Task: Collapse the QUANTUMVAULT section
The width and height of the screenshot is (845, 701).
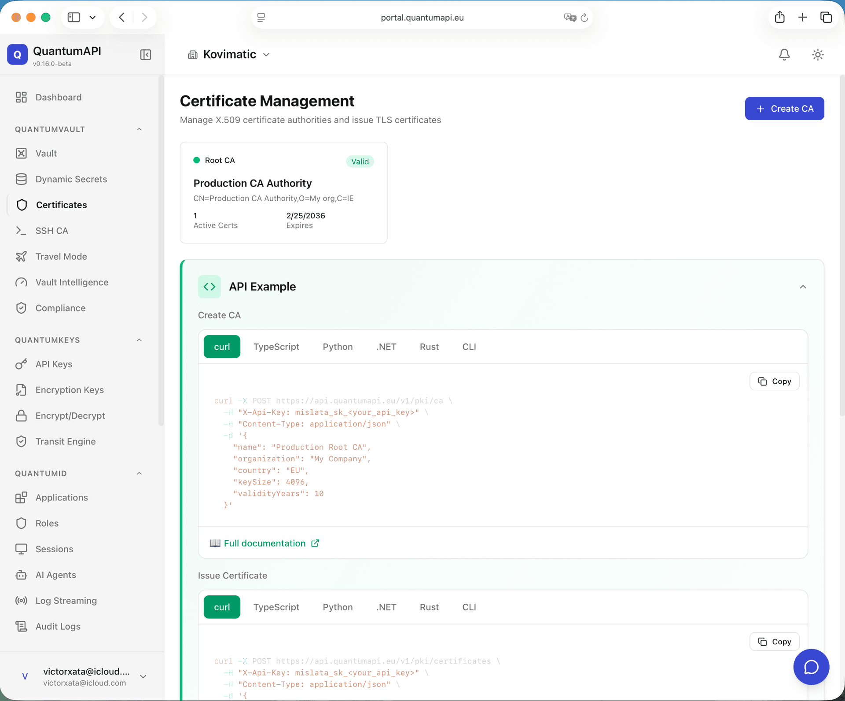Action: tap(139, 129)
